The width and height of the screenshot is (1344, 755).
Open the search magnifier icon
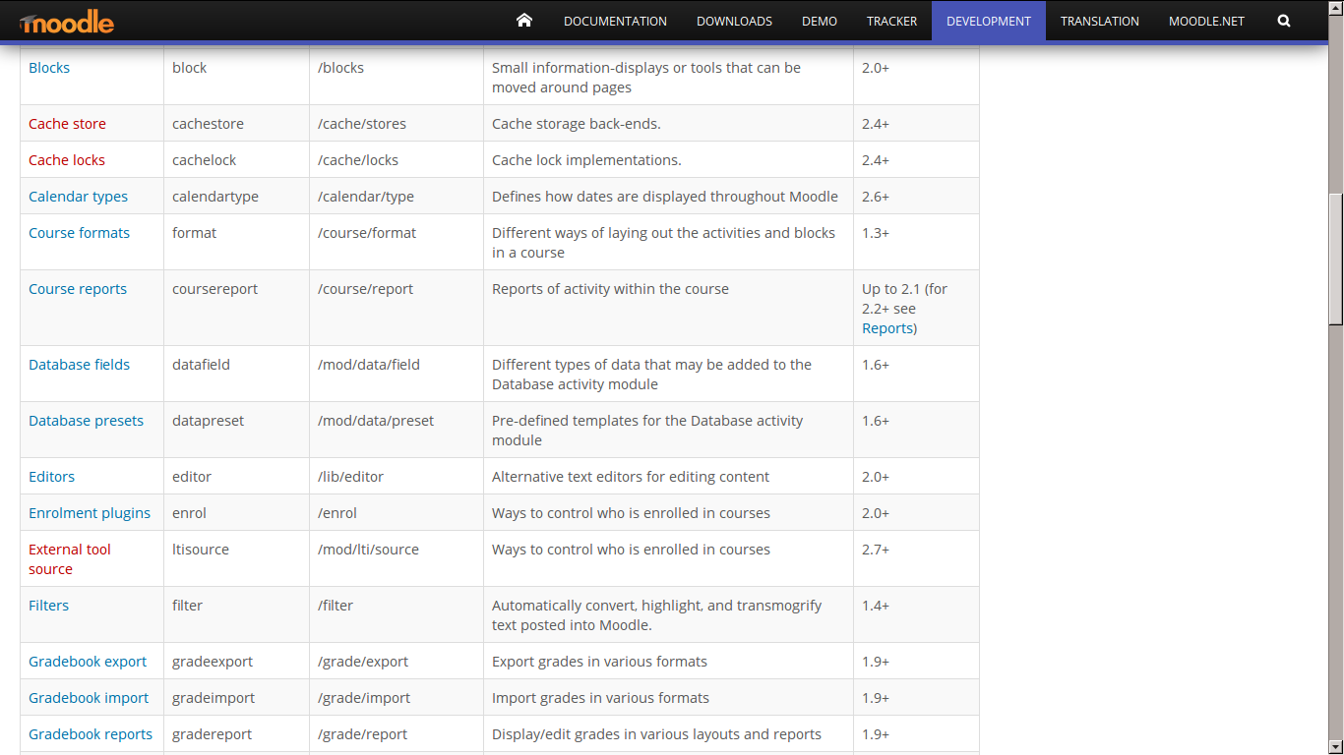tap(1284, 21)
